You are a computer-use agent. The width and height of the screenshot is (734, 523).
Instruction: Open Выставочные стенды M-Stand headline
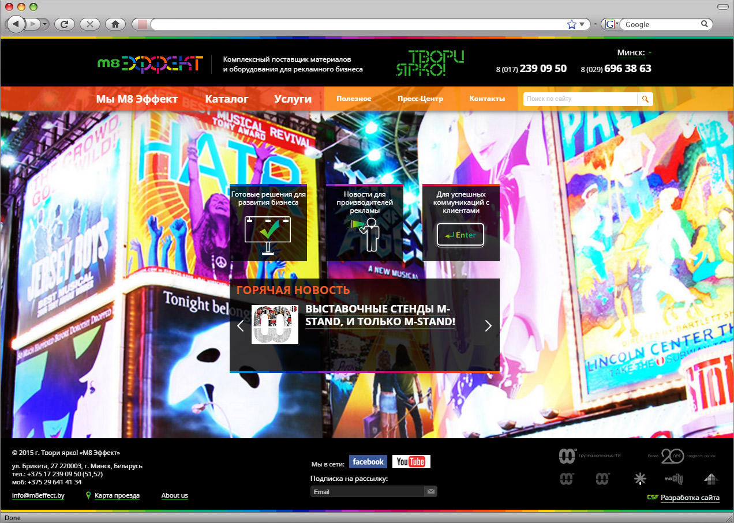click(x=380, y=315)
